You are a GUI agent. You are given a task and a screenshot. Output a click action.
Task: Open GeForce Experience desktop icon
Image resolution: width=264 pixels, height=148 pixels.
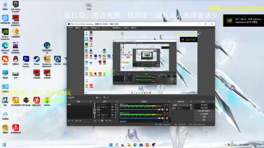tap(5, 34)
